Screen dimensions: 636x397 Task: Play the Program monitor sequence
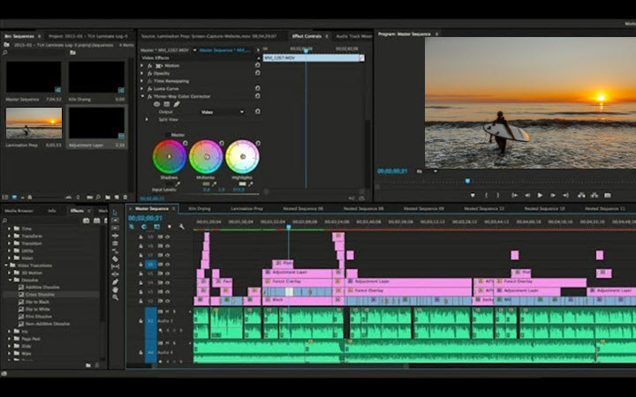point(540,195)
